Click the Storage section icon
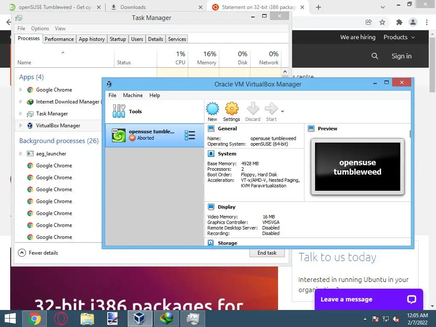Screen dimensions: 436x327 [211, 243]
